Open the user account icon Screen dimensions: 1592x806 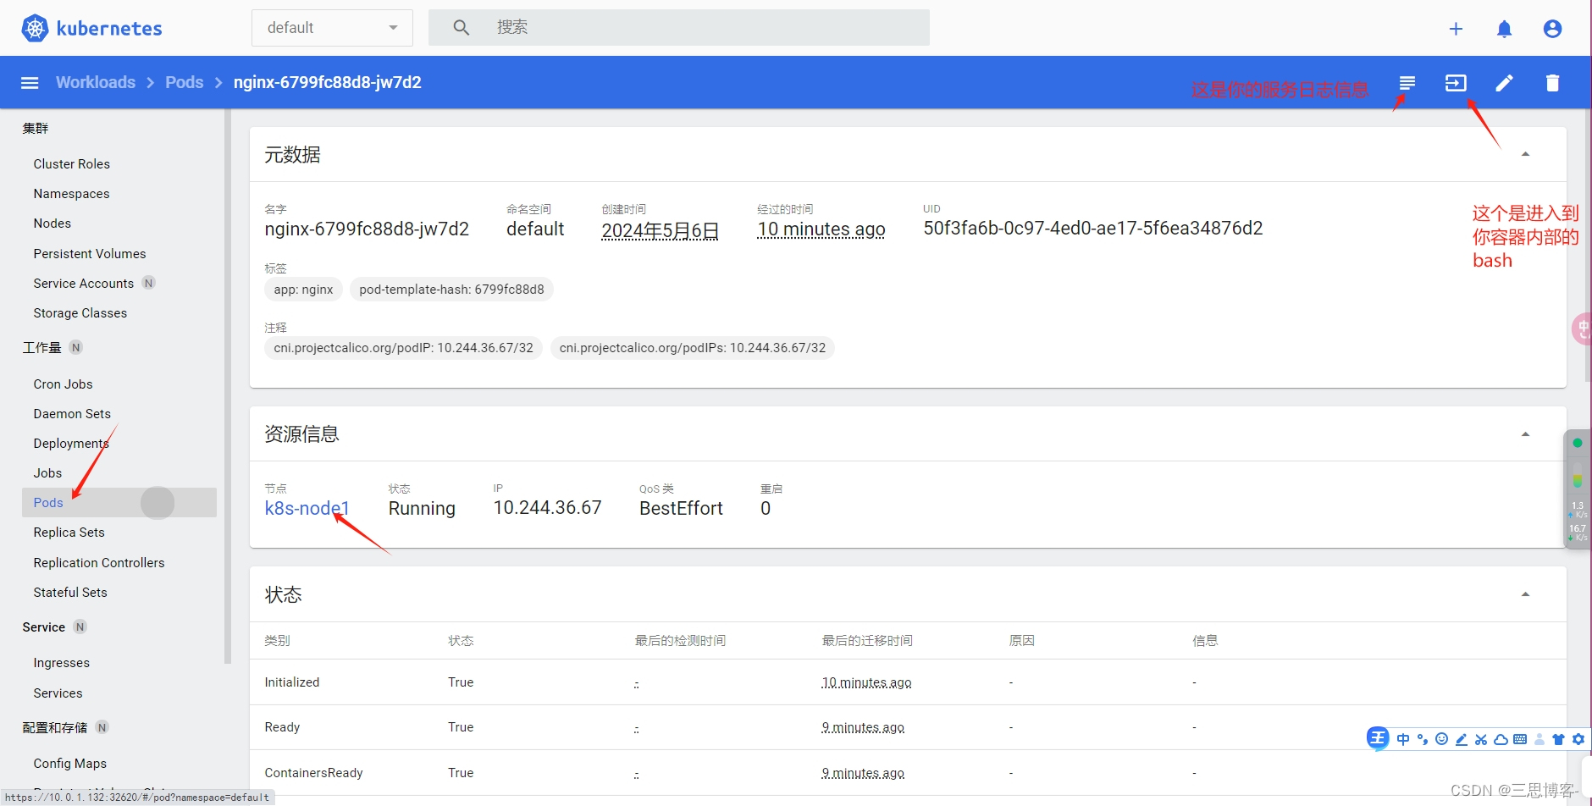click(x=1552, y=29)
